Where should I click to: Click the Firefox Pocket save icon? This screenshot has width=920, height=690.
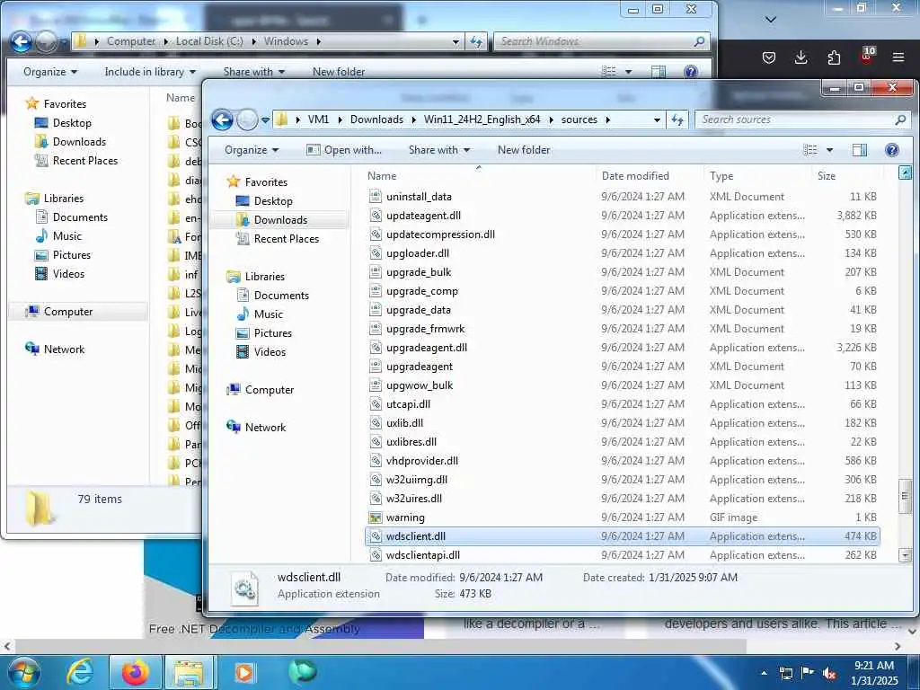click(769, 57)
